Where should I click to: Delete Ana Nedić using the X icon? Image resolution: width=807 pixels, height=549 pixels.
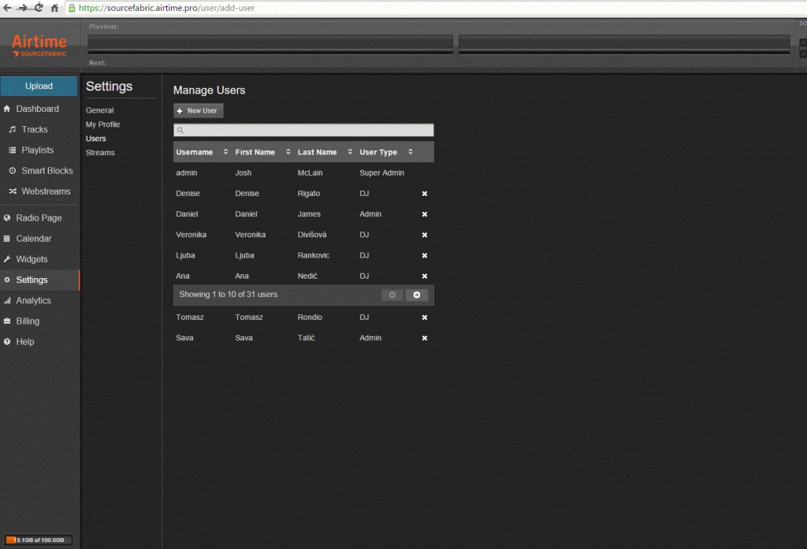(425, 276)
